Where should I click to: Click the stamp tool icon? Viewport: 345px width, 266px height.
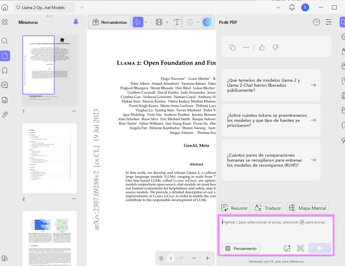point(190,22)
